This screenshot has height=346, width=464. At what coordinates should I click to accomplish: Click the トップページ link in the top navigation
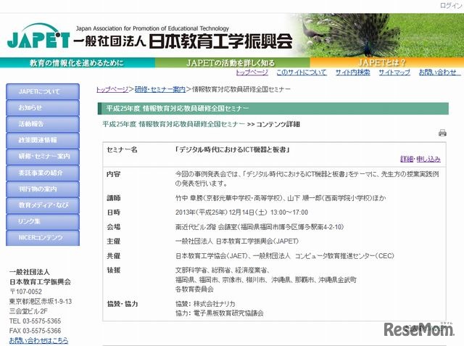pos(252,73)
